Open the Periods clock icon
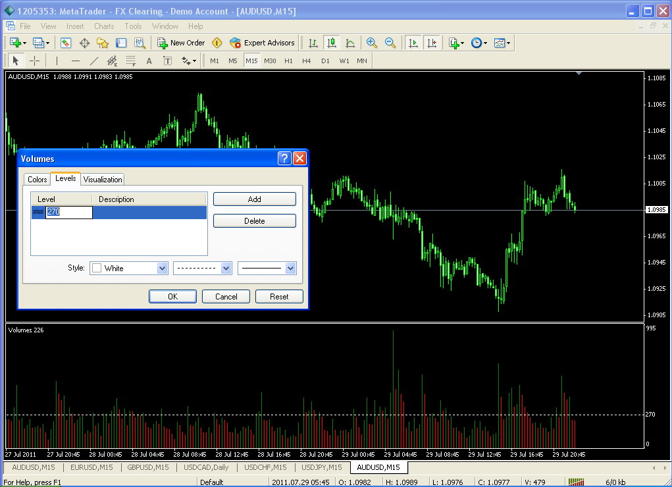The width and height of the screenshot is (672, 487). pyautogui.click(x=476, y=43)
